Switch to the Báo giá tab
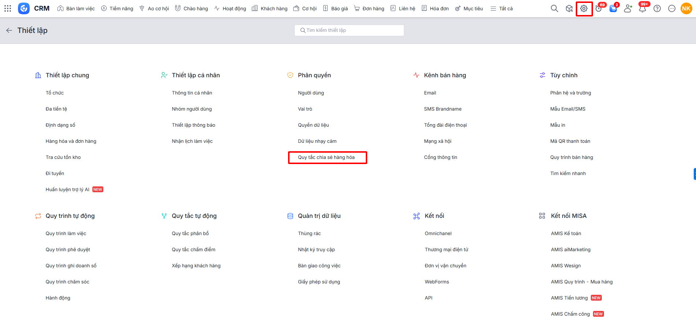Image resolution: width=696 pixels, height=327 pixels. [335, 8]
